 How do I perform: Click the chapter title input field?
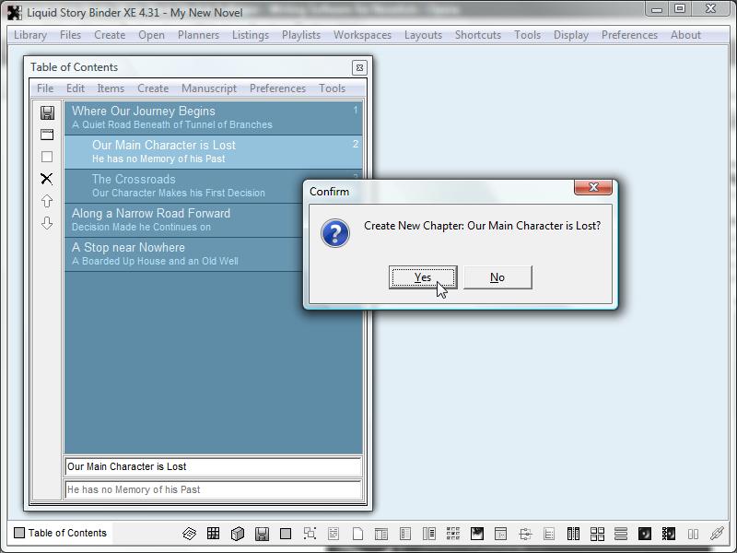click(213, 466)
